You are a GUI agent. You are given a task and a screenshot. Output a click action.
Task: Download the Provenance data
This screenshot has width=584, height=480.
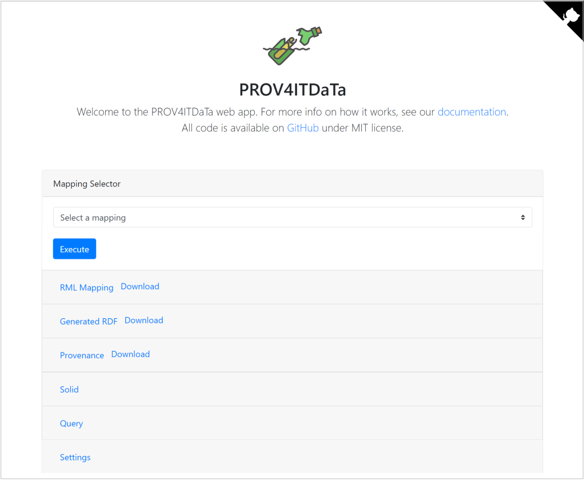pos(130,354)
